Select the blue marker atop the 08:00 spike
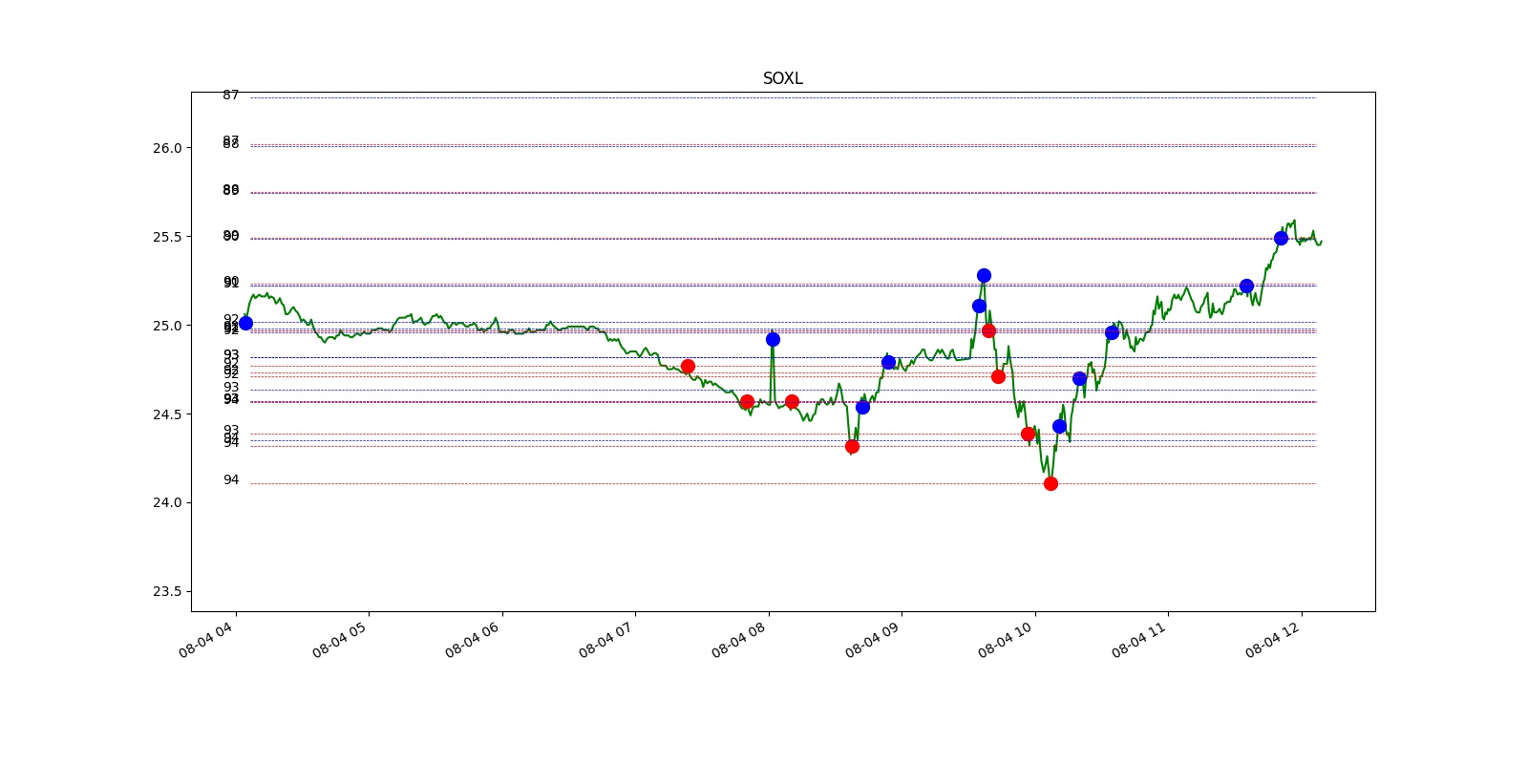 click(x=773, y=339)
